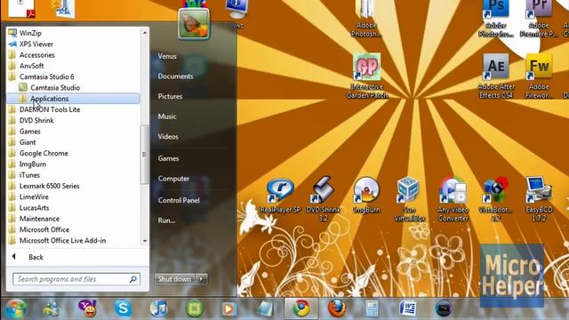
Task: Open Firefox from the taskbar
Action: tap(337, 308)
